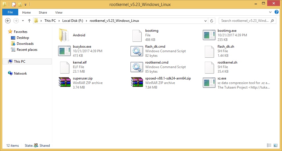The height and width of the screenshot is (151, 282).
Task: Click the Android folder name
Action: point(79,35)
